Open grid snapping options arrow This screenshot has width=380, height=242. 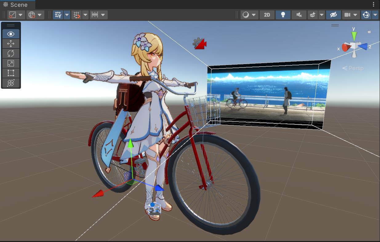pyautogui.click(x=85, y=15)
